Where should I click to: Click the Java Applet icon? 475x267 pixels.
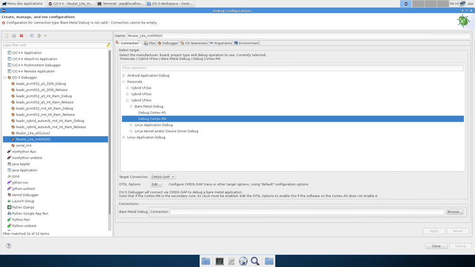pos(9,164)
